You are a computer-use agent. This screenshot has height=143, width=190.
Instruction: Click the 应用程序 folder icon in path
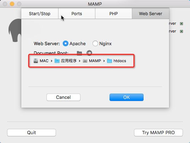pos(57,61)
